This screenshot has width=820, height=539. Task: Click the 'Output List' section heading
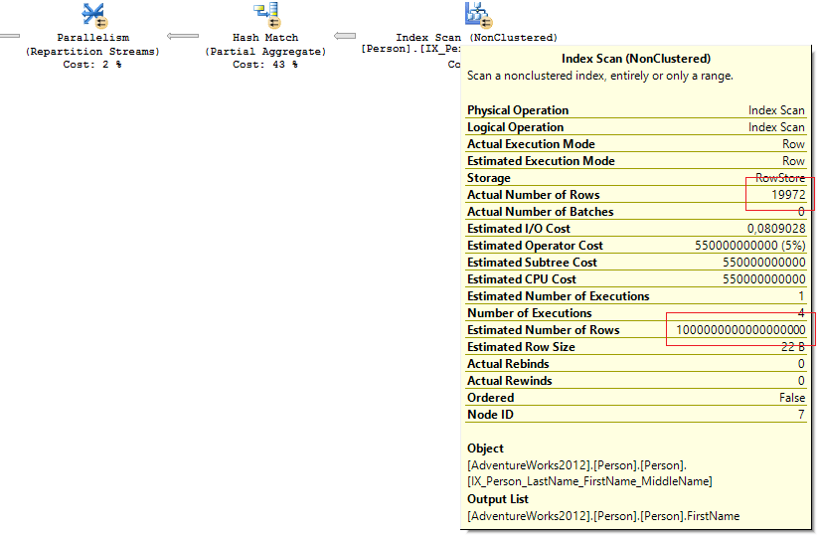[498, 499]
